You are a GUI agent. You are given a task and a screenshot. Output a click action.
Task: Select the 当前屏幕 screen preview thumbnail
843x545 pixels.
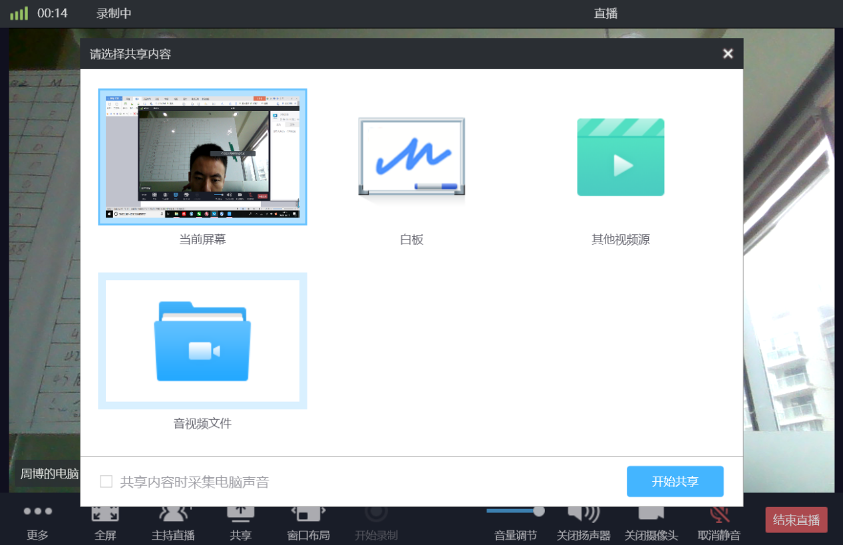tap(202, 157)
